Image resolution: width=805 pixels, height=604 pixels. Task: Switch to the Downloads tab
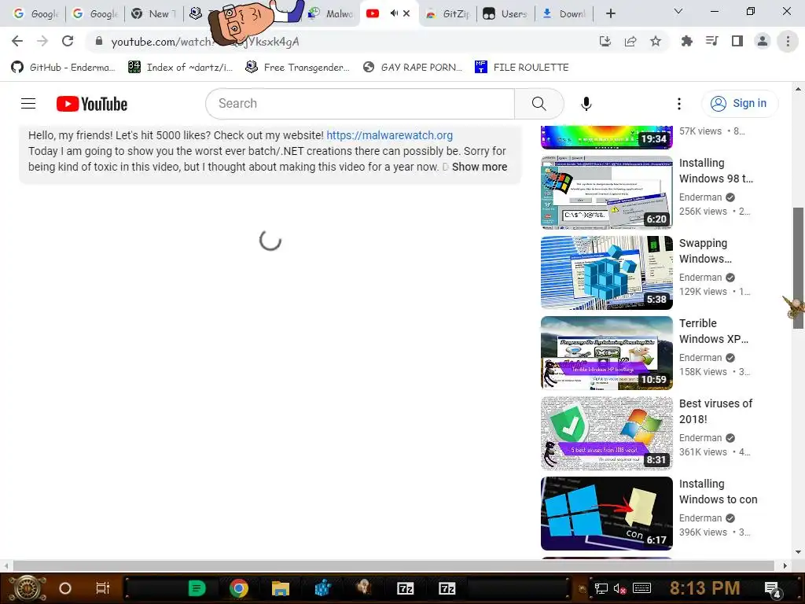(564, 14)
